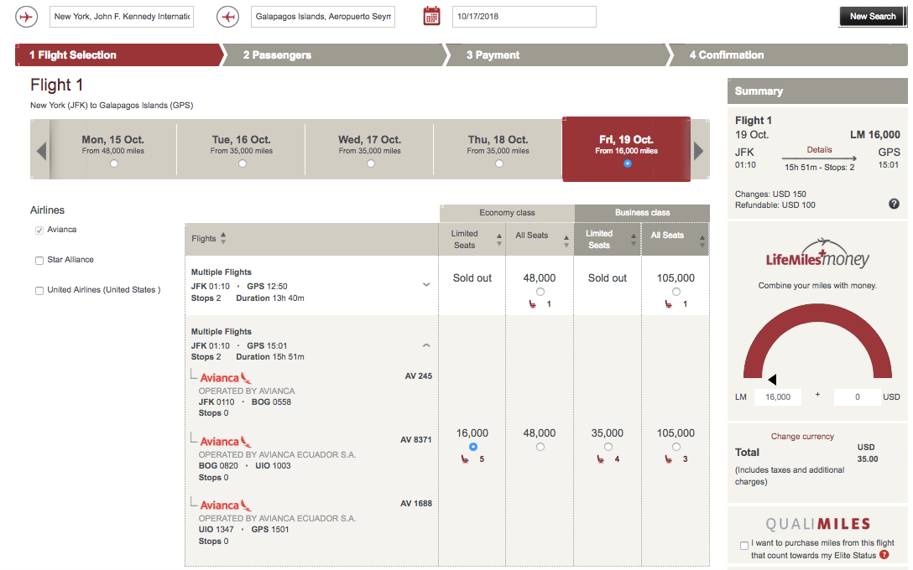Uncheck the Avianca airline filter
The height and width of the screenshot is (570, 913).
point(39,231)
